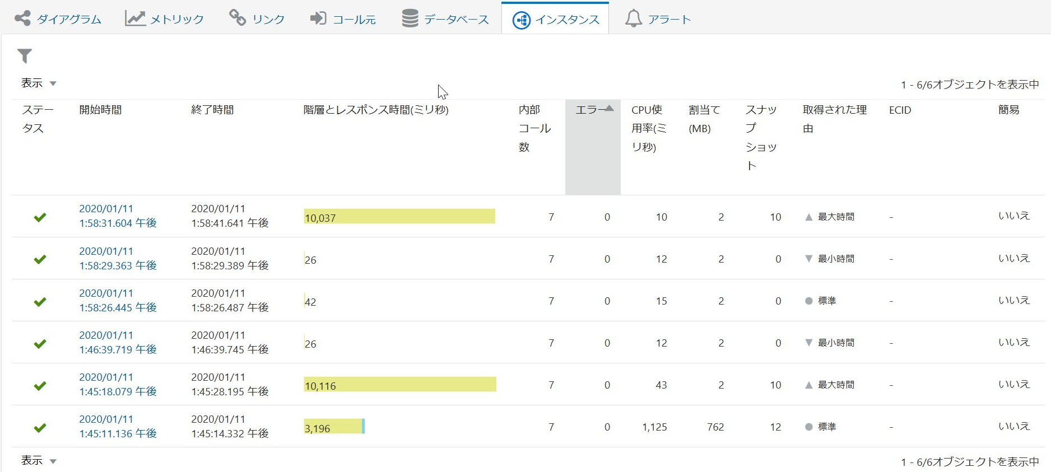Open the ダイアグラム tab

58,19
